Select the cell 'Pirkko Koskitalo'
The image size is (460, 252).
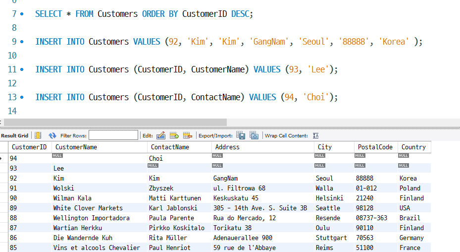pos(179,228)
